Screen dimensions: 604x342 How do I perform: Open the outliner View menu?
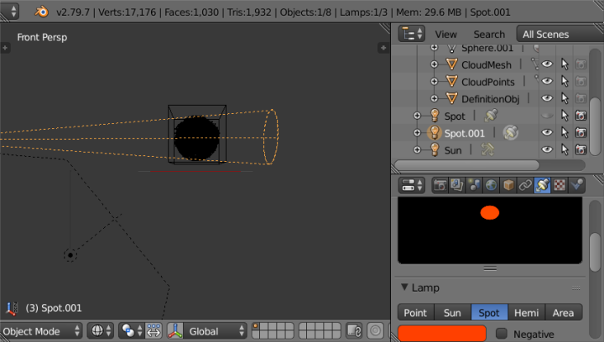[445, 34]
